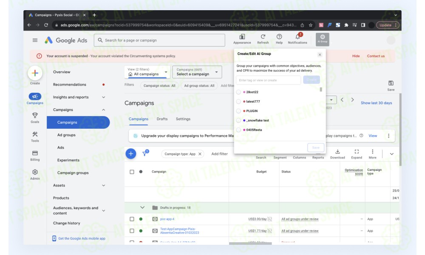The image size is (425, 255).
Task: Open the Billing card icon
Action: click(x=35, y=153)
